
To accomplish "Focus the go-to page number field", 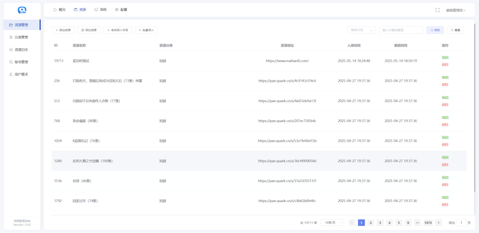I will coord(461,223).
